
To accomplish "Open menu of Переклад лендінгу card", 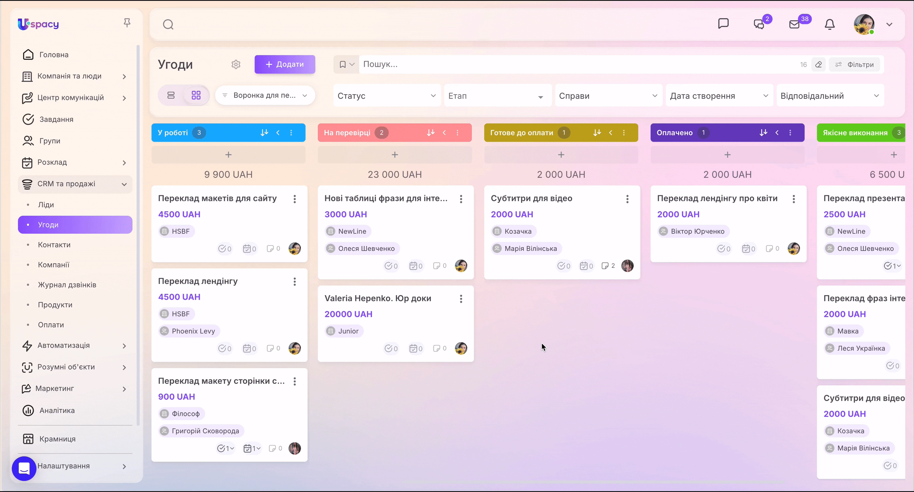I will 295,281.
